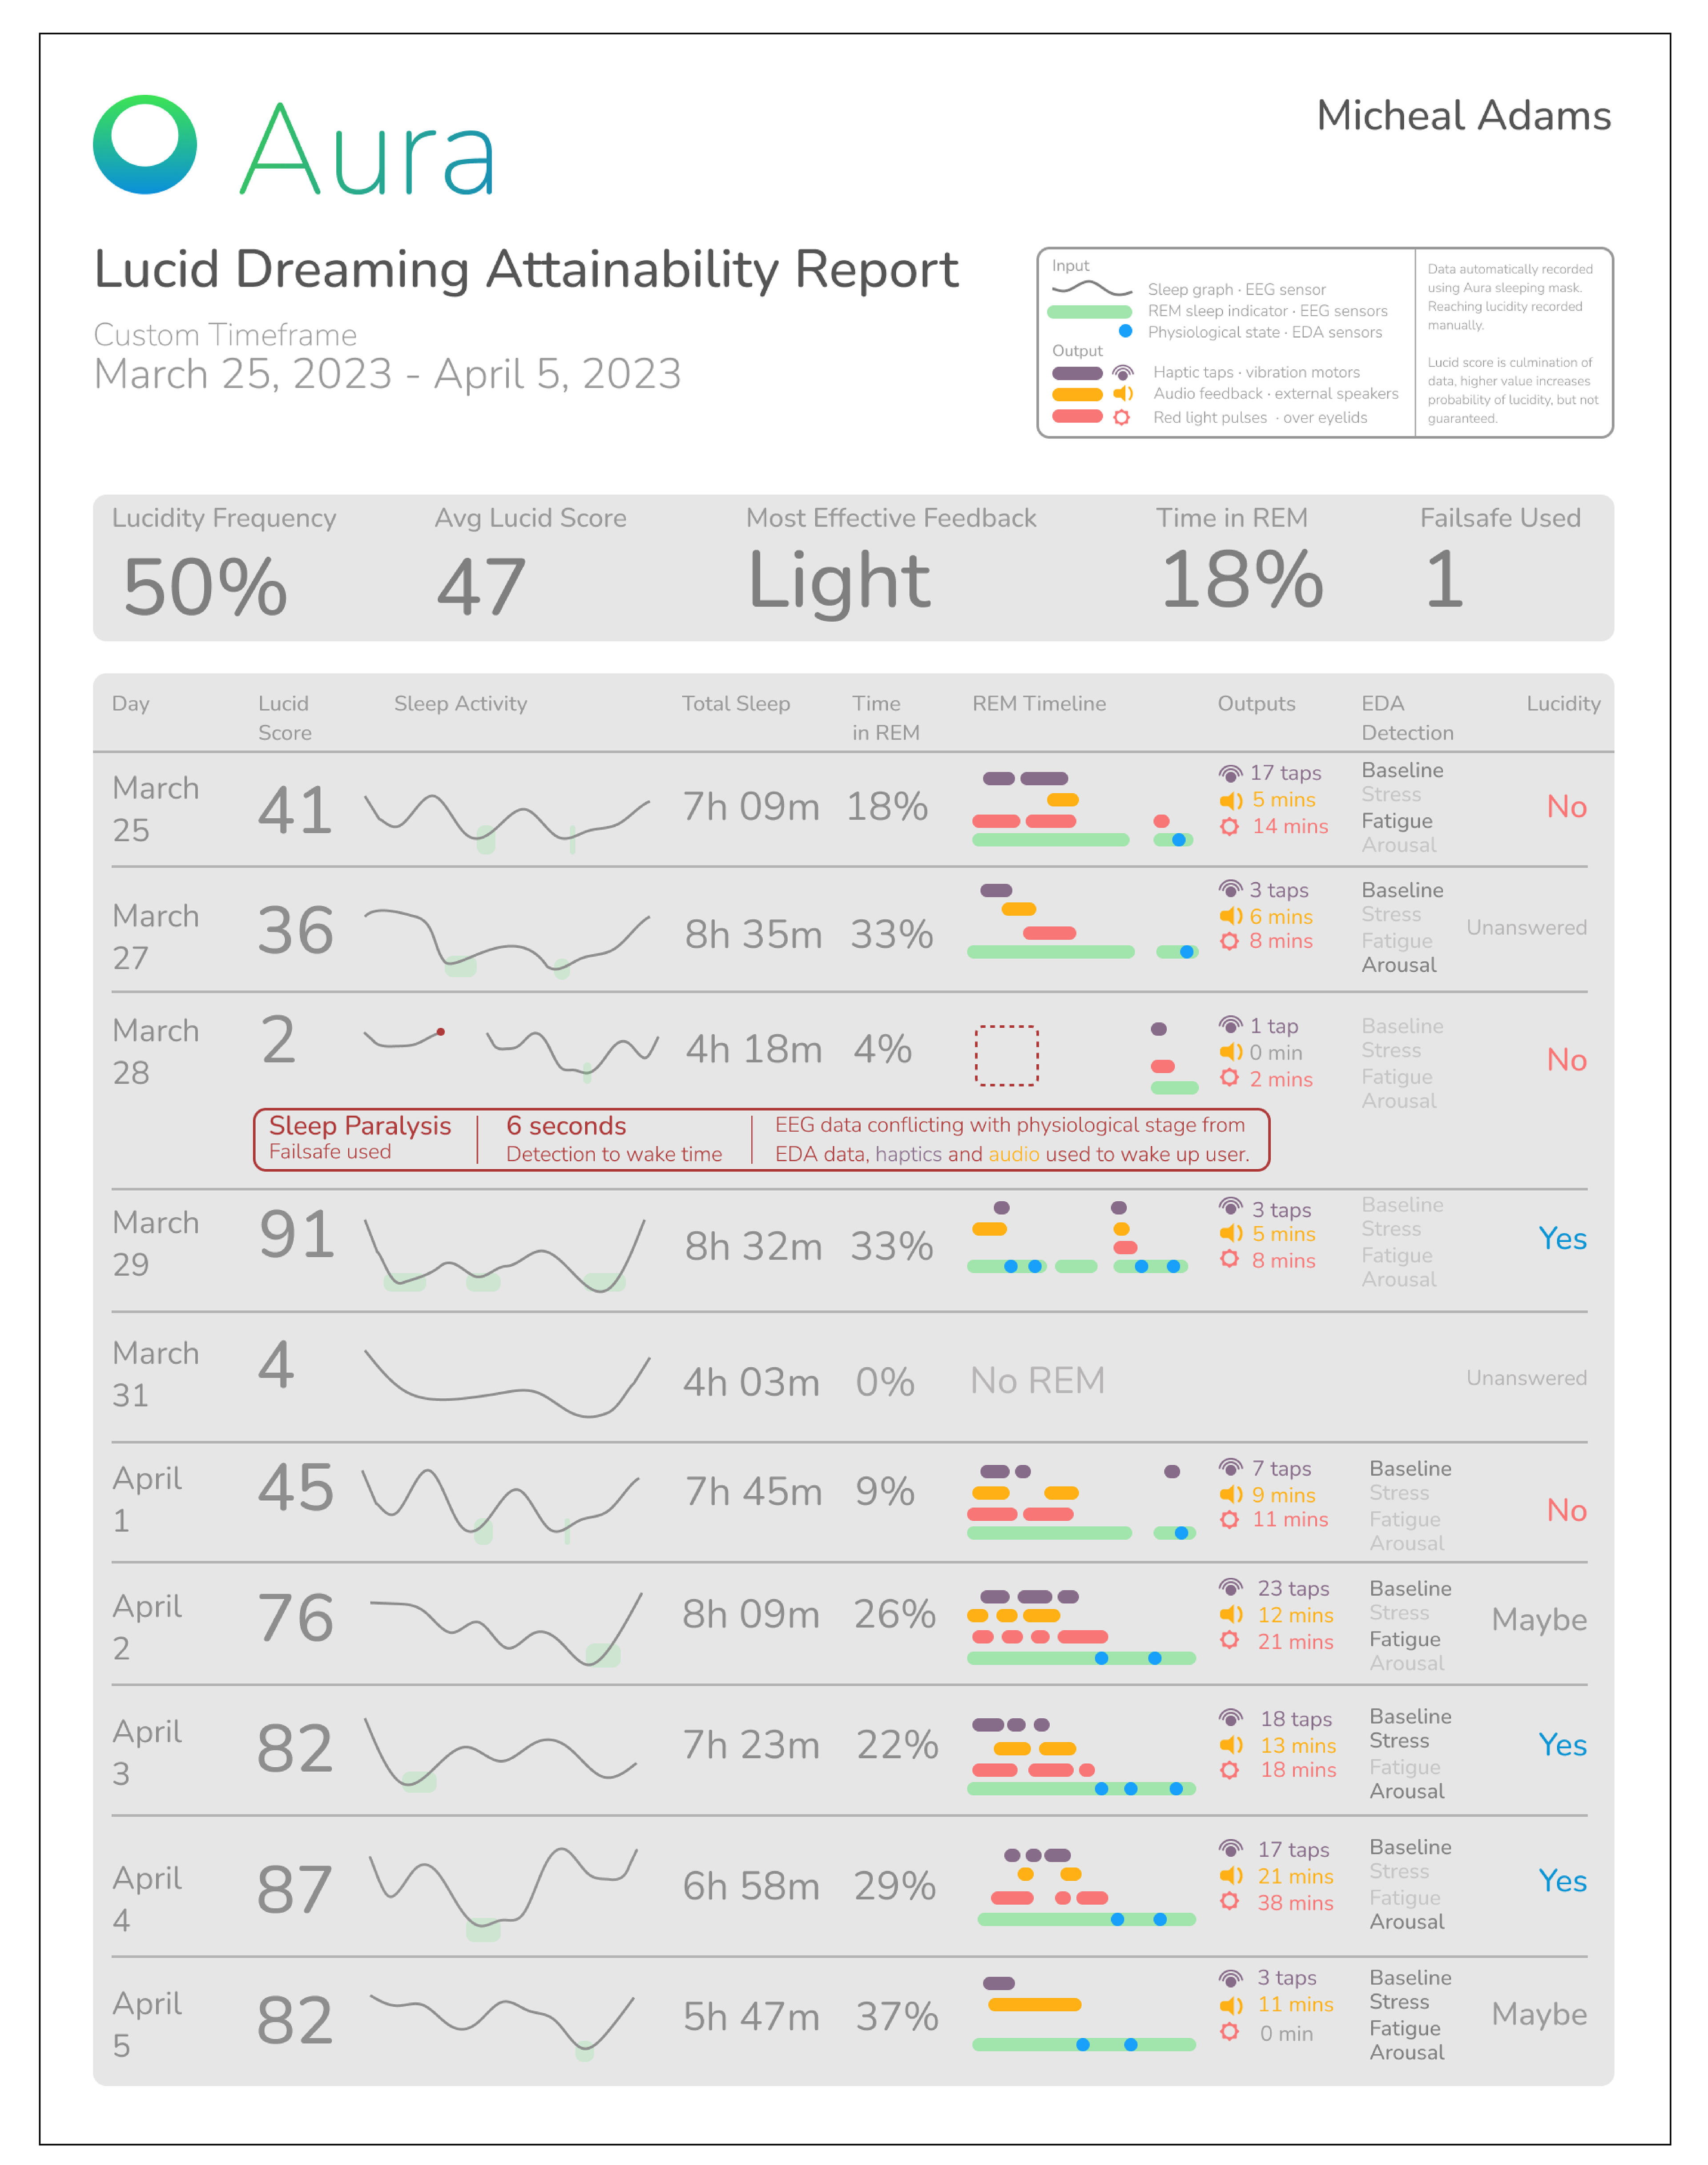Click the haptic icon beside 7 taps
The height and width of the screenshot is (2165, 1708).
click(1231, 1468)
